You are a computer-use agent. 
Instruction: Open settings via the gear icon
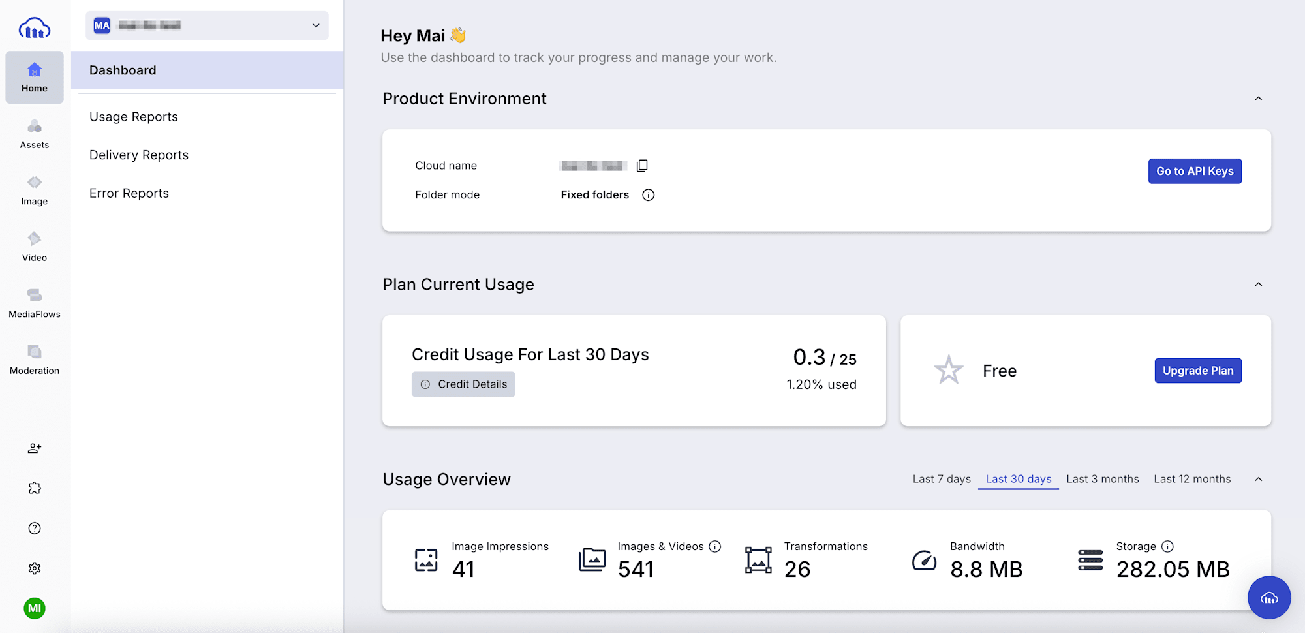34,568
